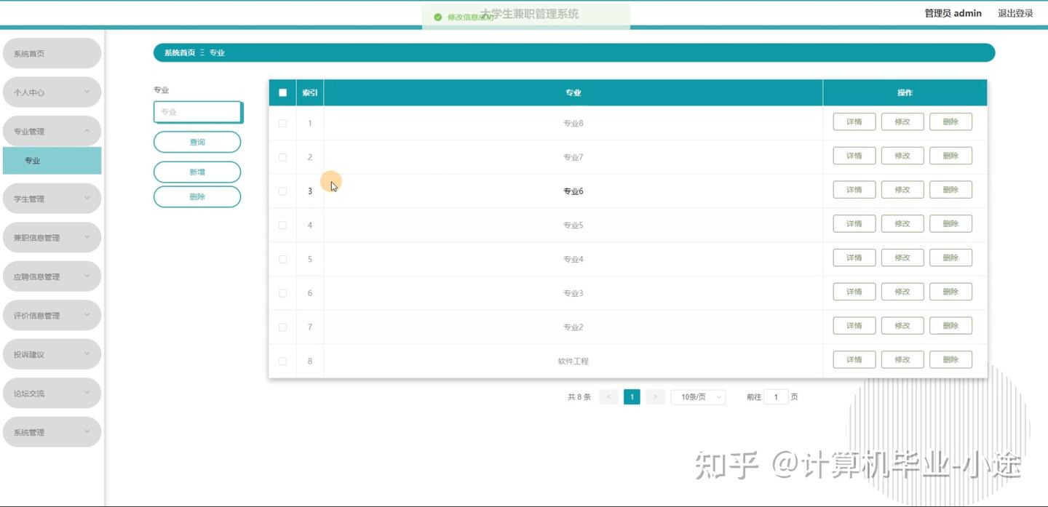Click 修改 for 专业5
The height and width of the screenshot is (507, 1048).
point(902,223)
